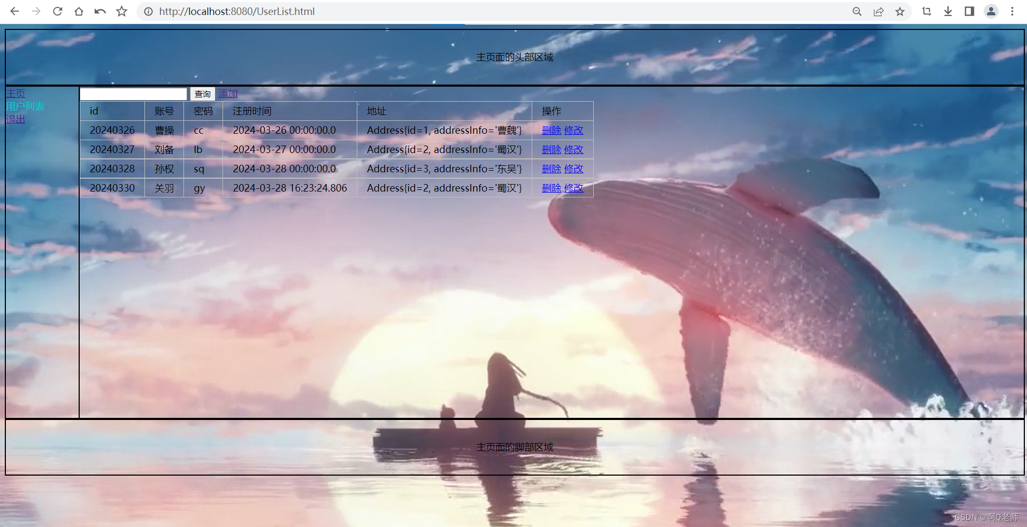Click the 查询 button
The image size is (1027, 527).
click(x=203, y=94)
